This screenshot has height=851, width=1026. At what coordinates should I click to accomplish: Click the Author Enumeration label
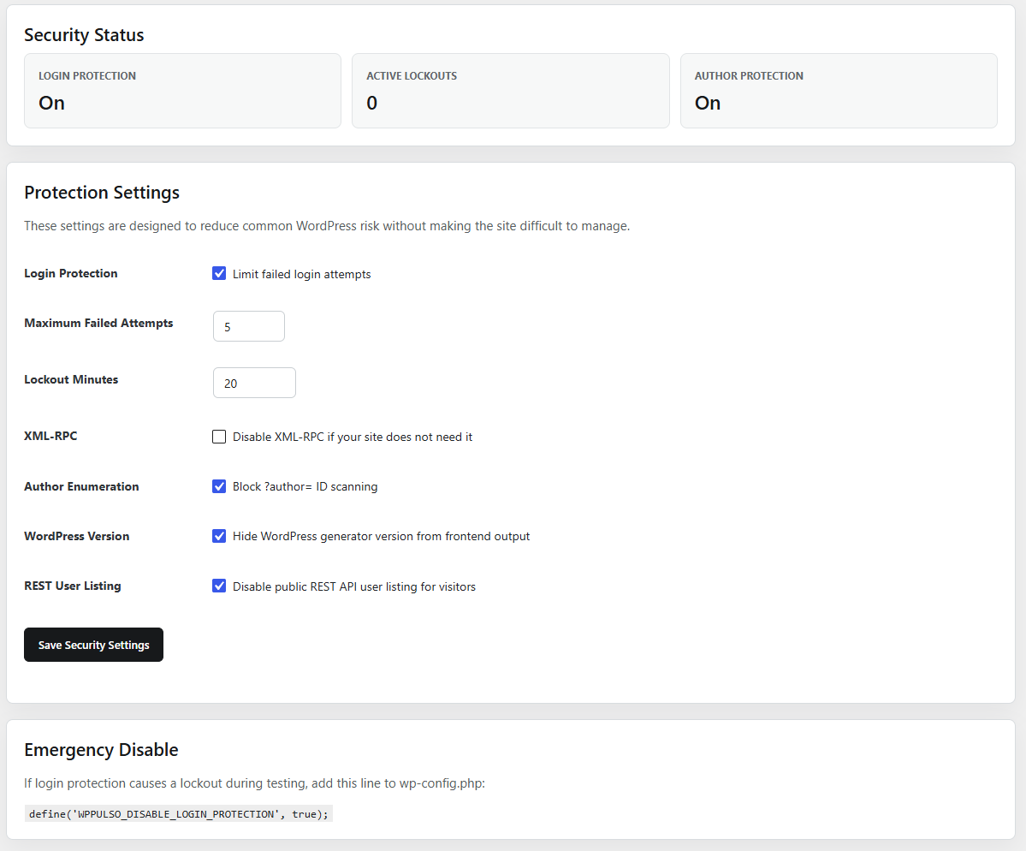pyautogui.click(x=81, y=486)
